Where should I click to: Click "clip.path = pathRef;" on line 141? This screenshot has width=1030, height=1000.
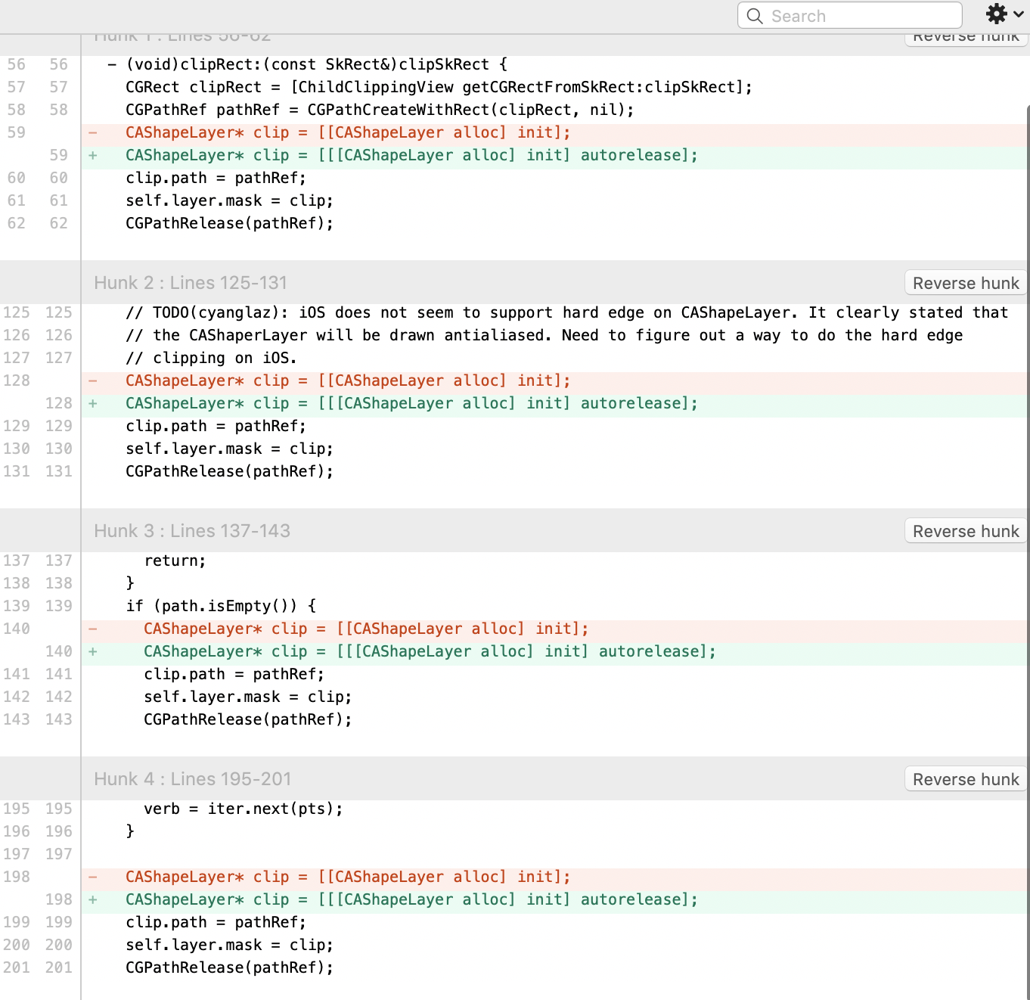(234, 674)
